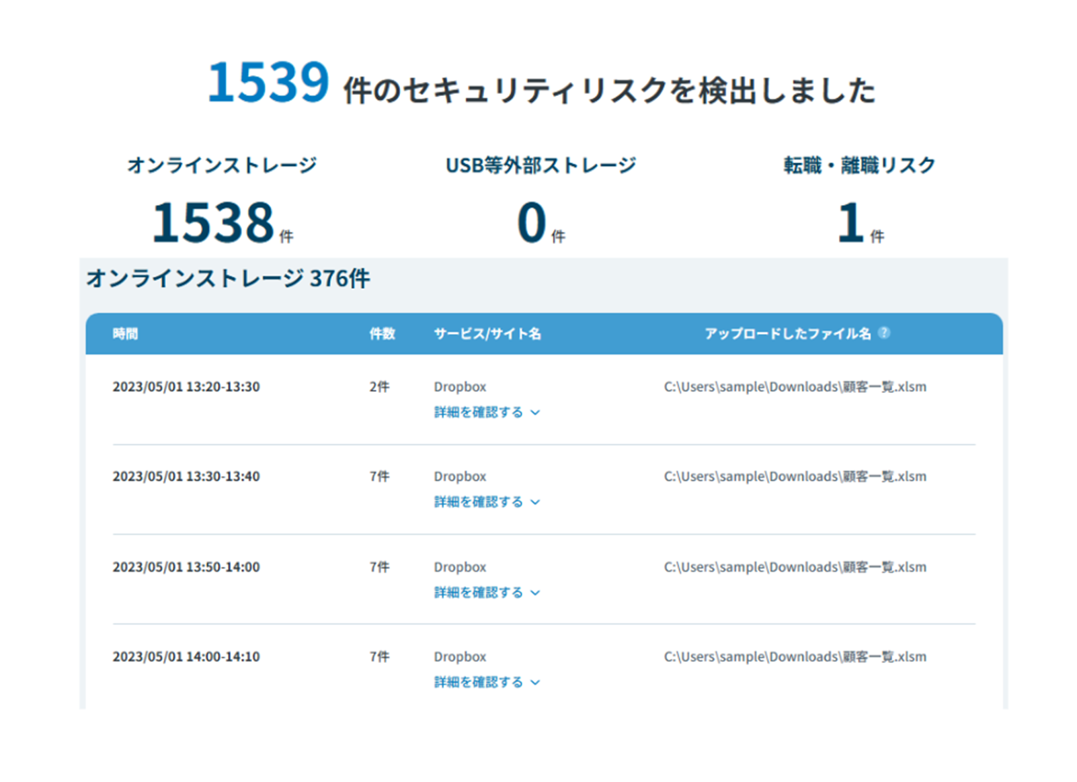Screen dimensions: 1077x782
Task: Click the 時間 column header
Action: [x=125, y=333]
